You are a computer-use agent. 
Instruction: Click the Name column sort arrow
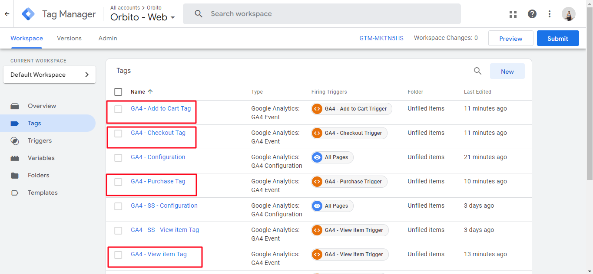150,91
